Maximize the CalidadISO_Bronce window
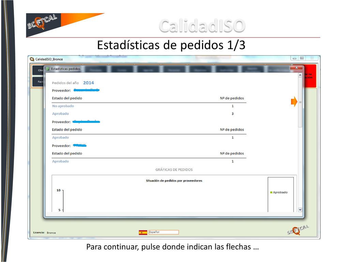 click(x=302, y=58)
